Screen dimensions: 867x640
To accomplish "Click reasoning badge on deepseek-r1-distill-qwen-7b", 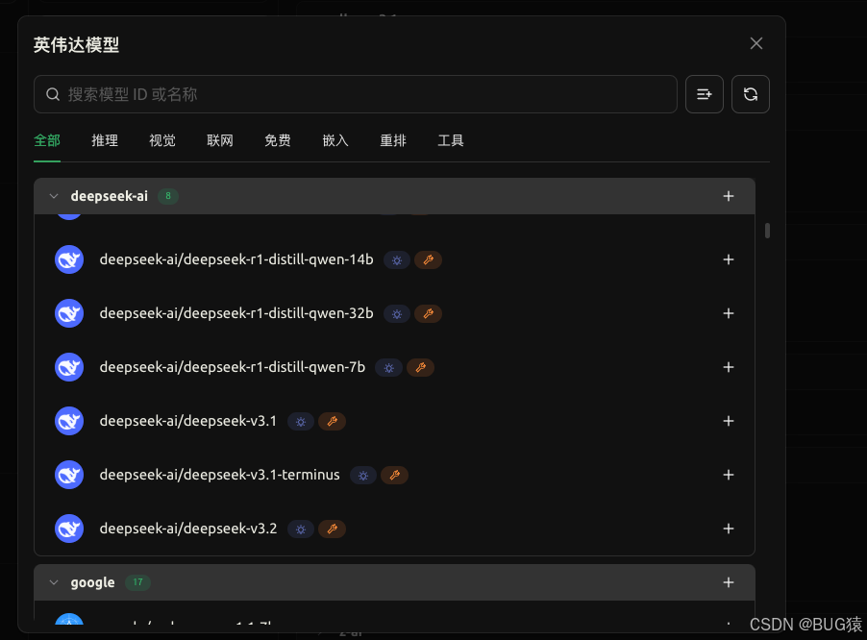I will click(x=388, y=367).
